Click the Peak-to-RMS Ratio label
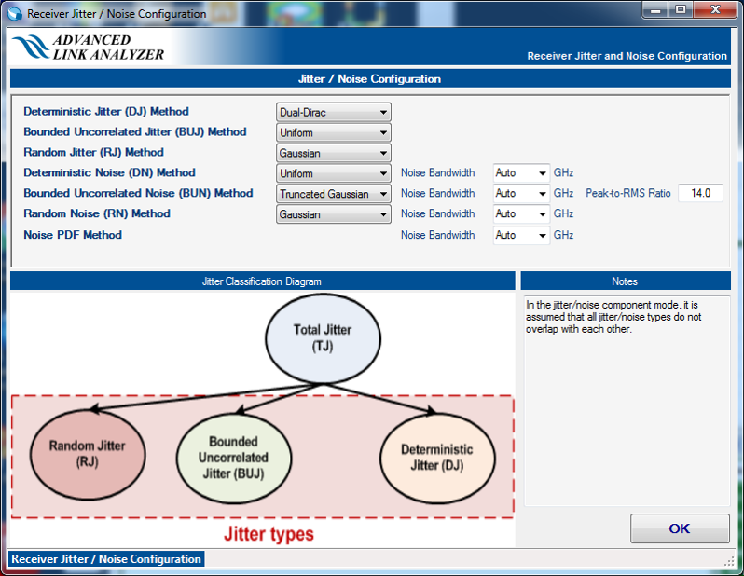This screenshot has height=576, width=744. [x=628, y=193]
